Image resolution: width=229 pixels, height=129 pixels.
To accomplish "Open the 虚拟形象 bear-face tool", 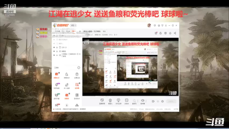I will tap(56, 96).
